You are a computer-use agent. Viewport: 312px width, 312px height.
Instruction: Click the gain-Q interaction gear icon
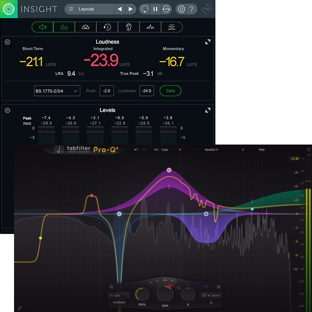pos(179,288)
